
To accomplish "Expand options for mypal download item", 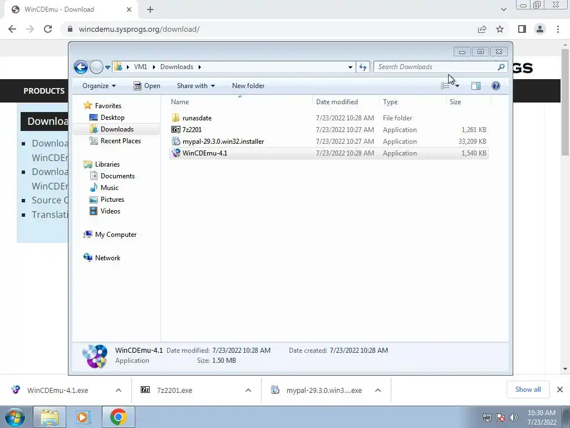I will [x=378, y=390].
